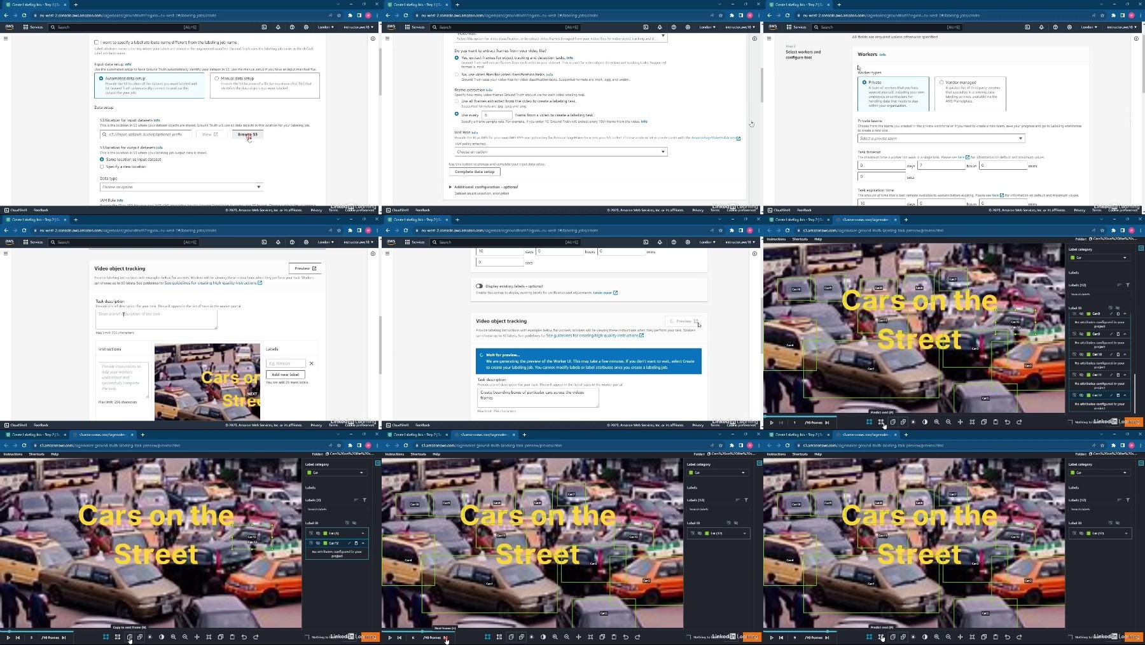This screenshot has width=1145, height=645.
Task: Edit Car9 label with pencil icon
Action: 1111,334
